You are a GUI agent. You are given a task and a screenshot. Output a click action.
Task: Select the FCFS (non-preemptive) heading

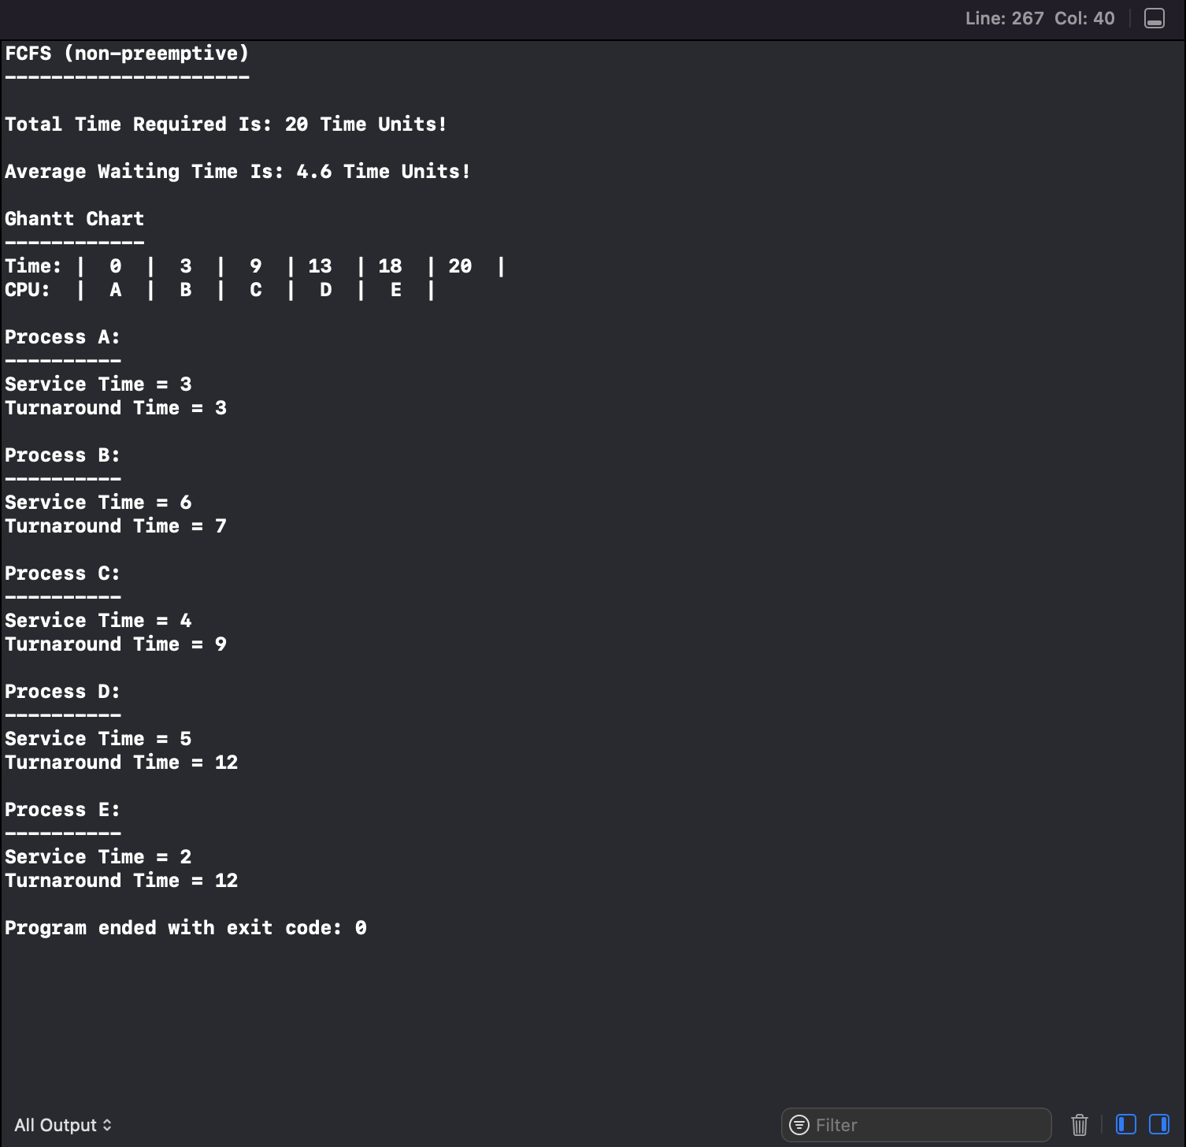tap(126, 54)
